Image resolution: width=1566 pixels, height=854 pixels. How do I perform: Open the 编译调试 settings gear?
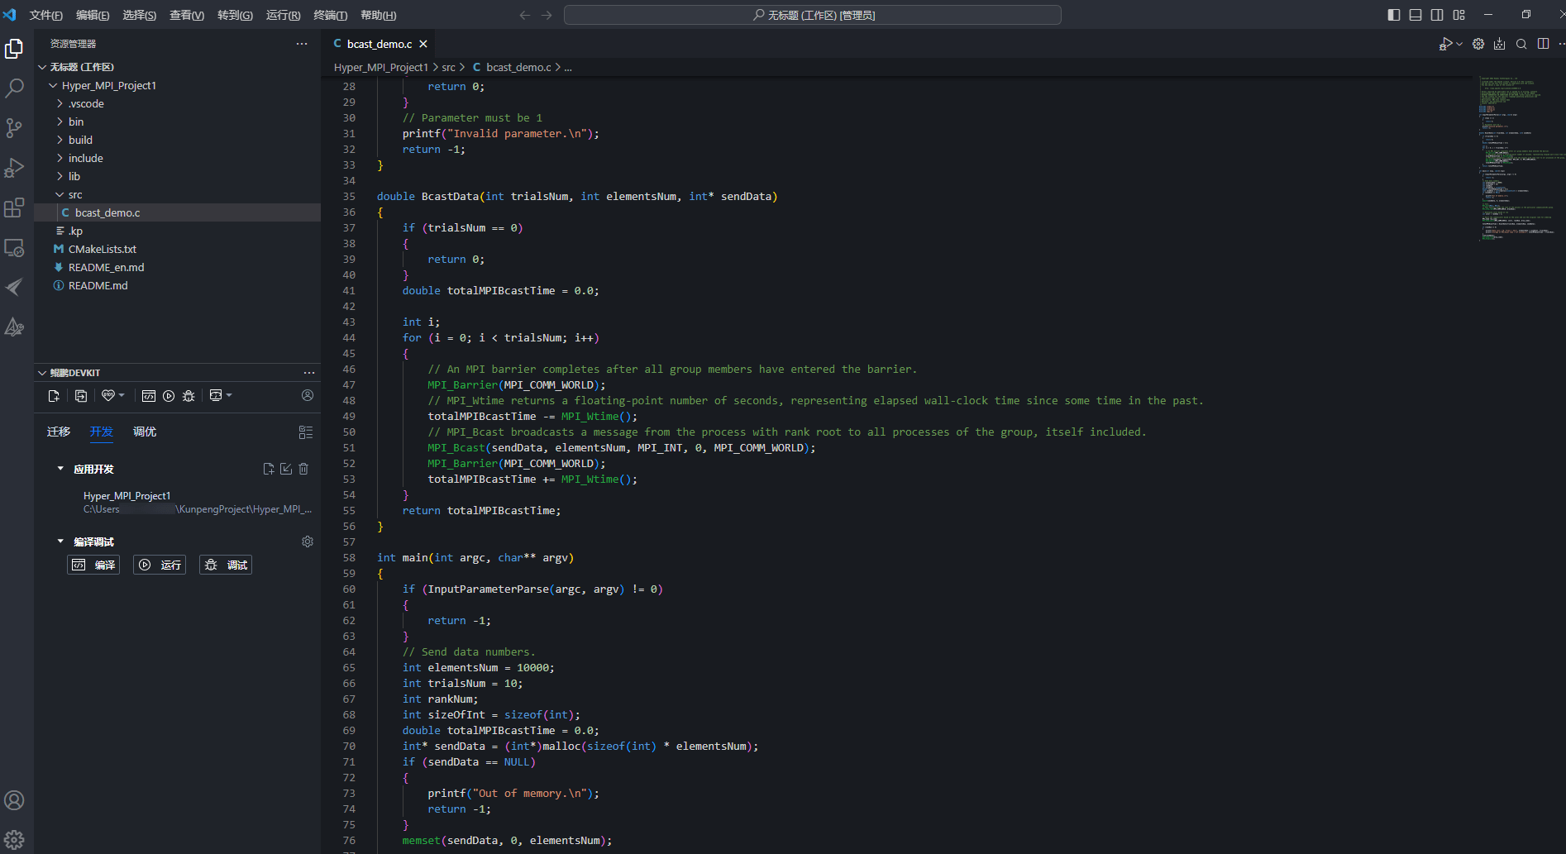(308, 542)
